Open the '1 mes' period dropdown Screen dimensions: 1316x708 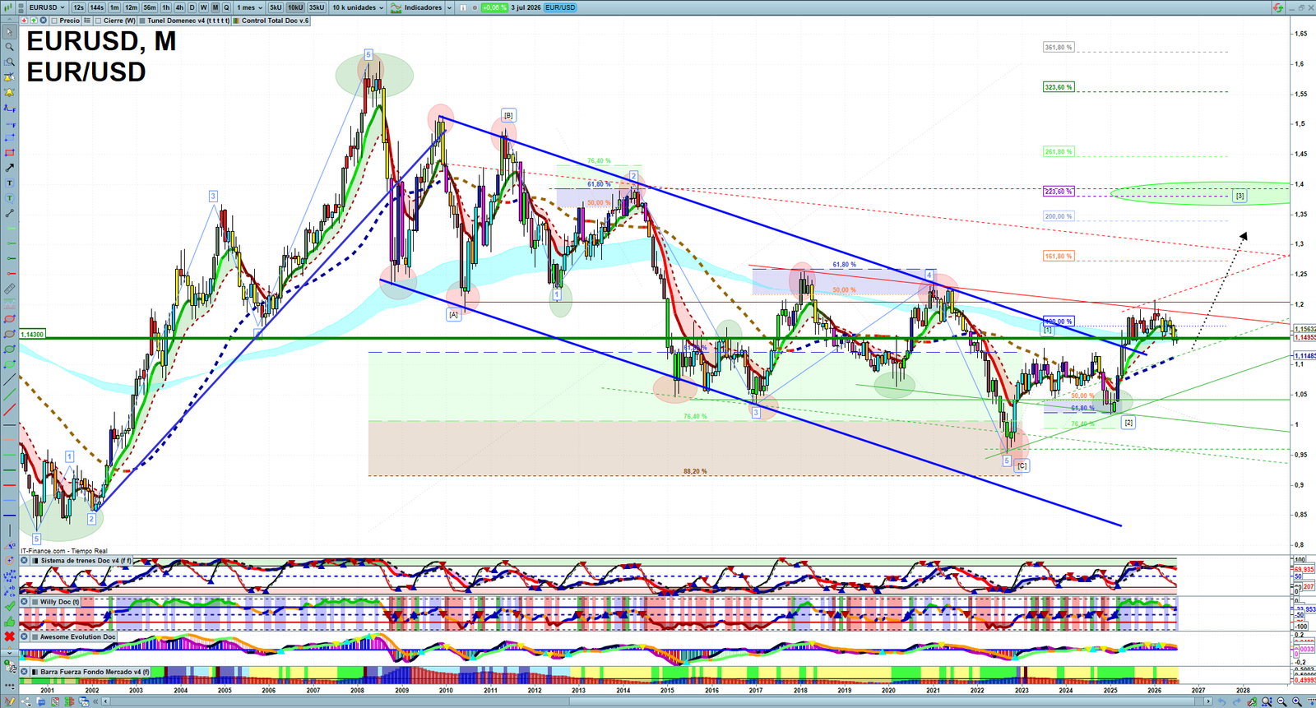tap(250, 7)
